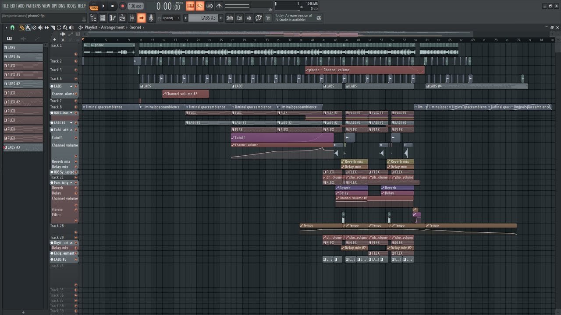Image resolution: width=561 pixels, height=315 pixels.
Task: Choose the Select marquee tool
Action: pos(59,28)
